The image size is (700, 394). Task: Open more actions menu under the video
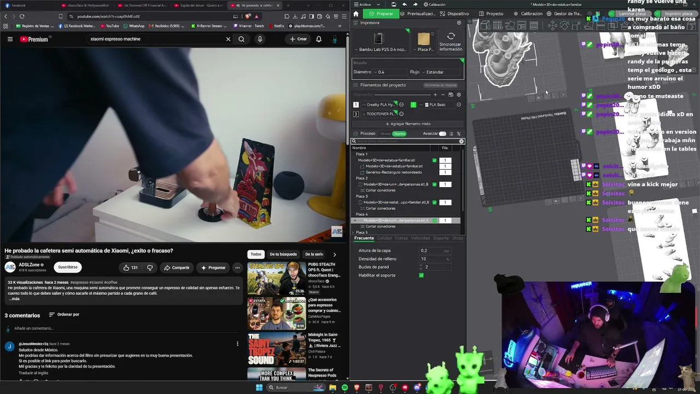click(237, 268)
